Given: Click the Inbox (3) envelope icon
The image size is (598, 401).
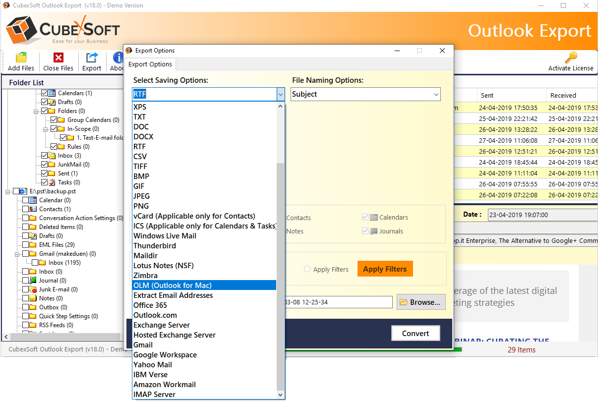Looking at the screenshot, I should pos(52,156).
